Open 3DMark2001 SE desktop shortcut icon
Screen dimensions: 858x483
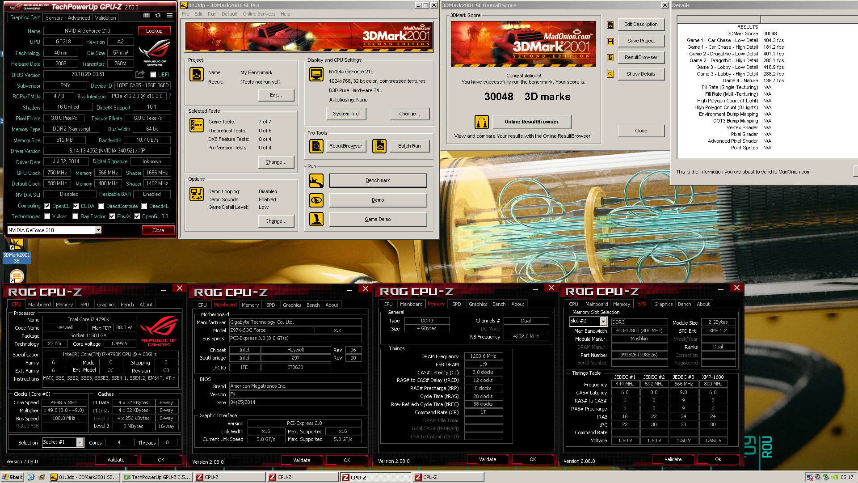tap(17, 250)
